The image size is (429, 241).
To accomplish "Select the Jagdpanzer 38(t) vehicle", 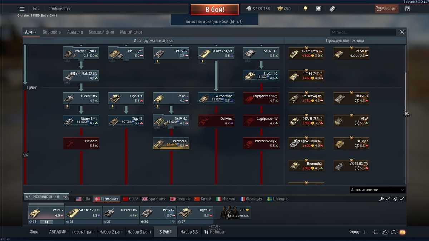I will pos(261,98).
